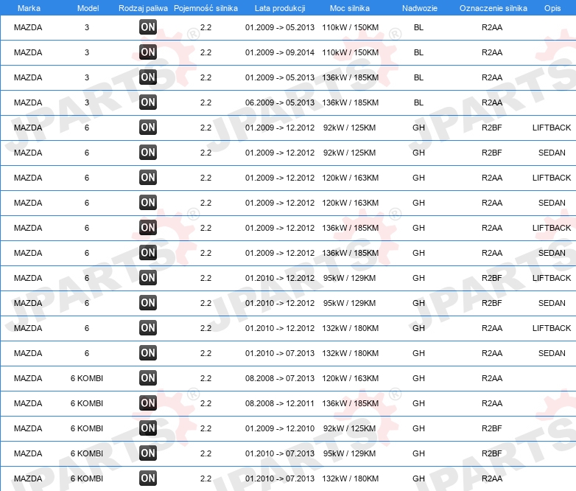Click LIFTBACK description in the 136kW row
This screenshot has width=576, height=491.
click(x=552, y=228)
